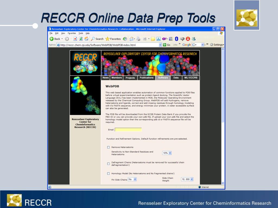Switch to the Data tab
The image size is (278, 208).
click(176, 78)
